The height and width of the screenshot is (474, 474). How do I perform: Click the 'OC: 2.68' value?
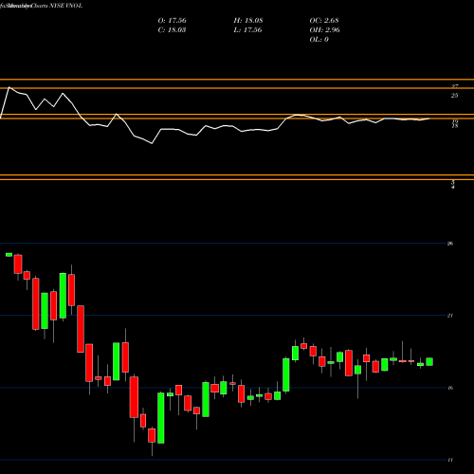coord(324,21)
